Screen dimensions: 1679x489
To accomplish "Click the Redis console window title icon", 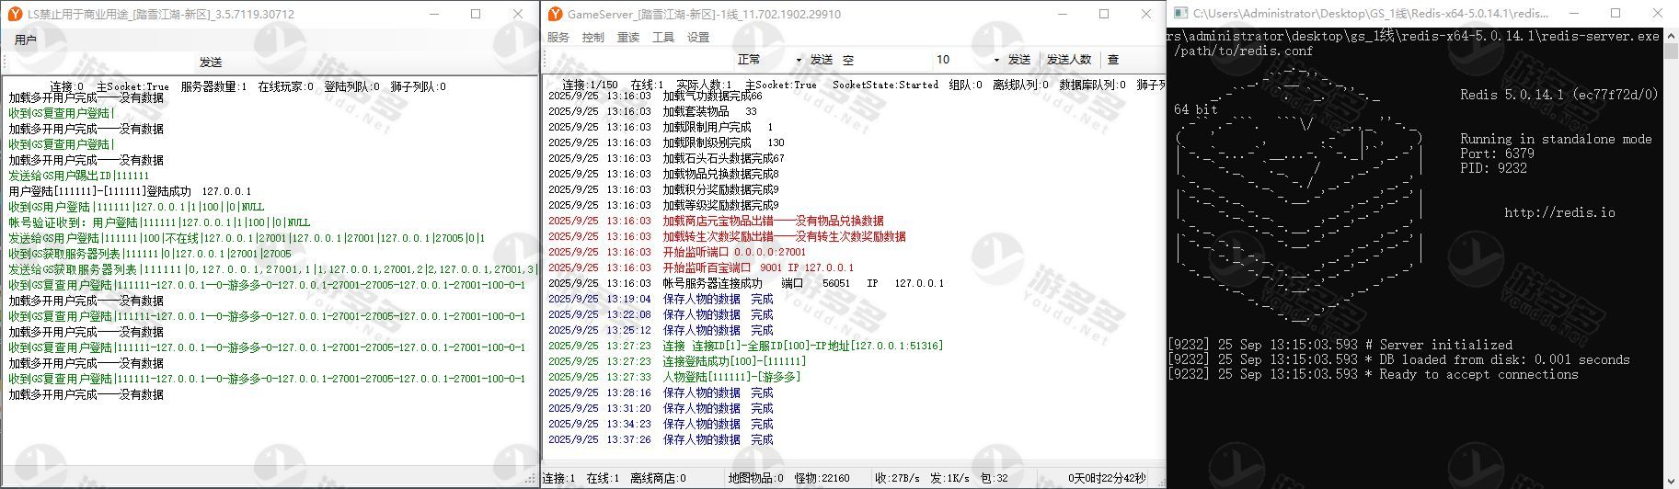I will click(1179, 14).
